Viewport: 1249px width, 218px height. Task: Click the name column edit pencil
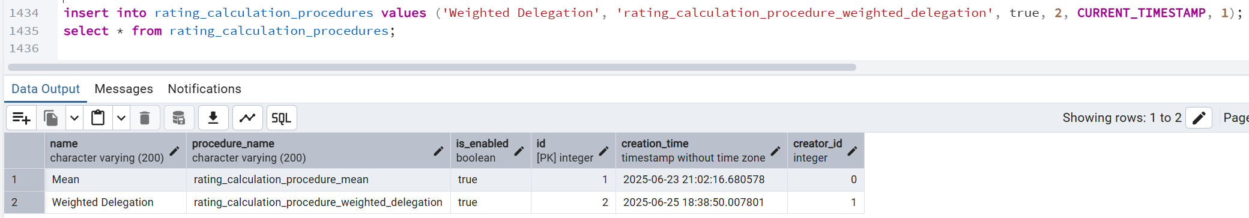coord(174,151)
